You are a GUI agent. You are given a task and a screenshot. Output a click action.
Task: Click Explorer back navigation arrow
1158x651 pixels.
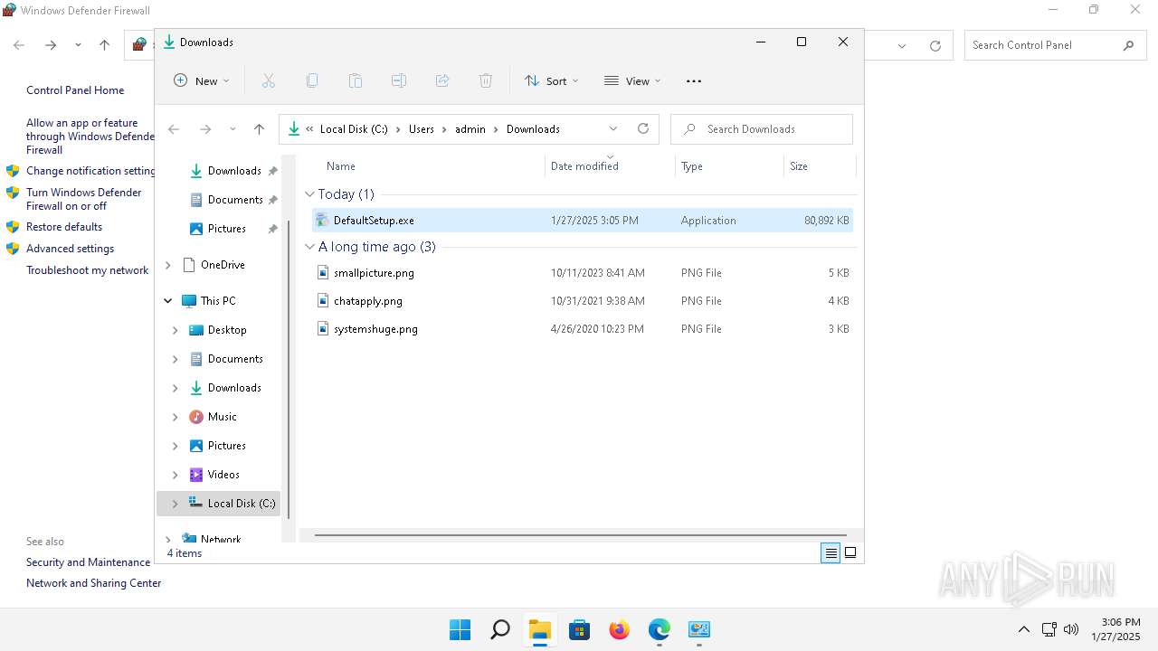174,129
